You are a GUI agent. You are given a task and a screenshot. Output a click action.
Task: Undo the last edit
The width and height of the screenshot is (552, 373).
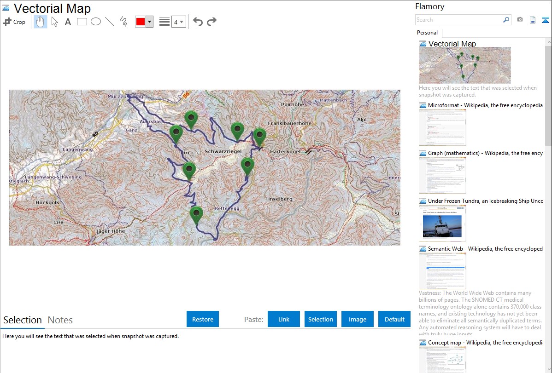pyautogui.click(x=198, y=22)
